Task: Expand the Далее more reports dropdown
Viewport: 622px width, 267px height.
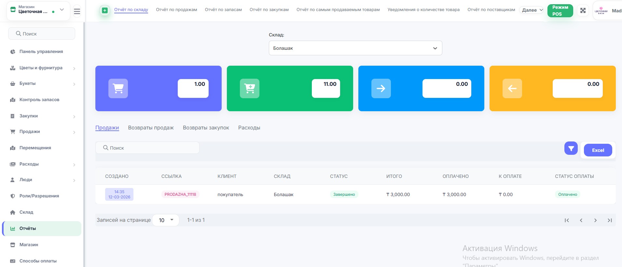Action: point(532,10)
